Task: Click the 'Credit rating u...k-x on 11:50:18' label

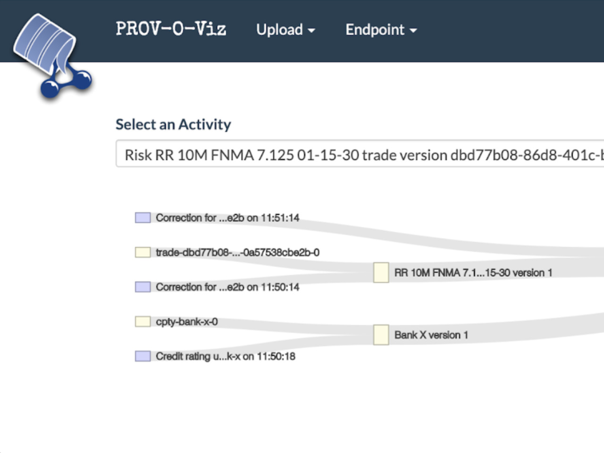Action: [x=226, y=356]
